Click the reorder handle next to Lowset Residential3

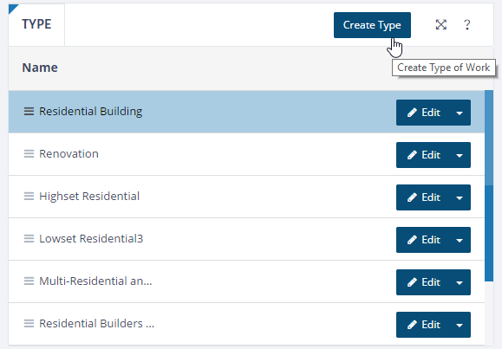tap(29, 239)
